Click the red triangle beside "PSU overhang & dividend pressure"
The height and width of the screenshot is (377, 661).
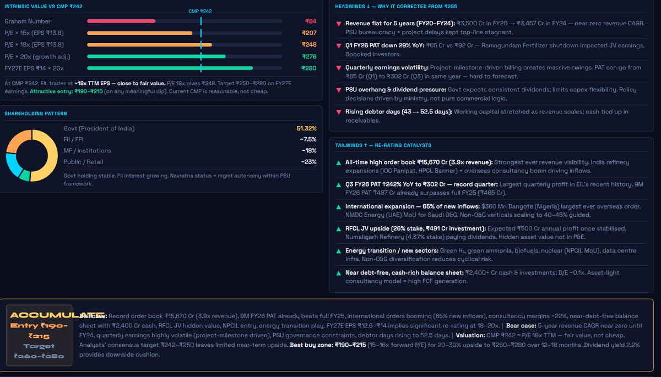(x=338, y=90)
